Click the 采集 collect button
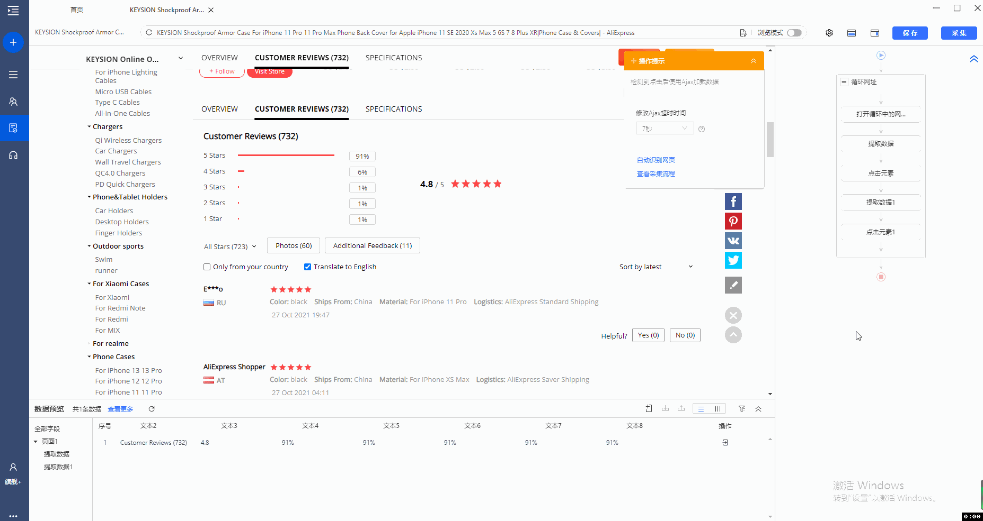983x521 pixels. [959, 33]
